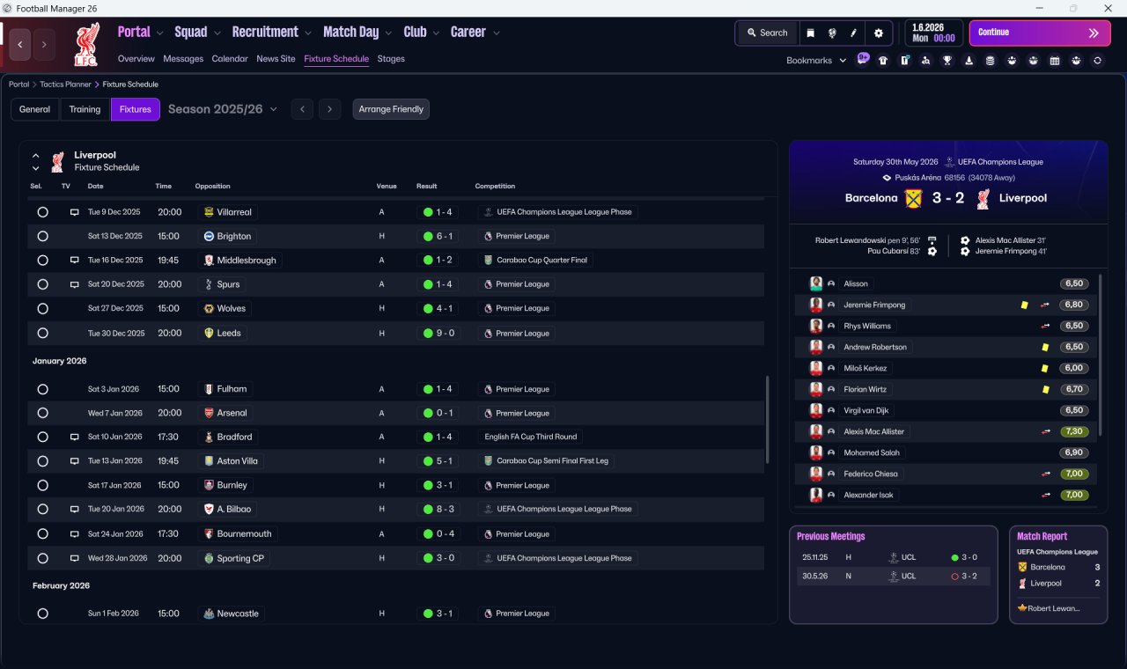Select the Brighton fixture radio button
The image size is (1127, 669).
pyautogui.click(x=42, y=236)
